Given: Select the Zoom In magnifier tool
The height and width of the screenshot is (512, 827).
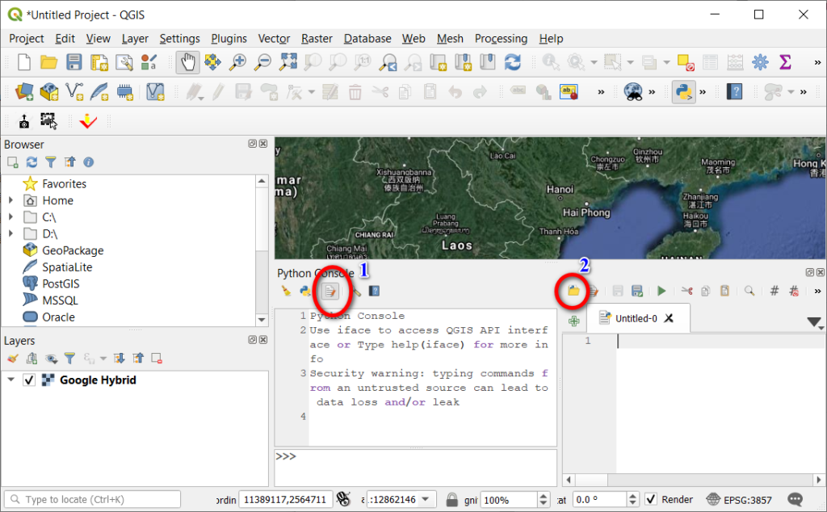Looking at the screenshot, I should (240, 61).
